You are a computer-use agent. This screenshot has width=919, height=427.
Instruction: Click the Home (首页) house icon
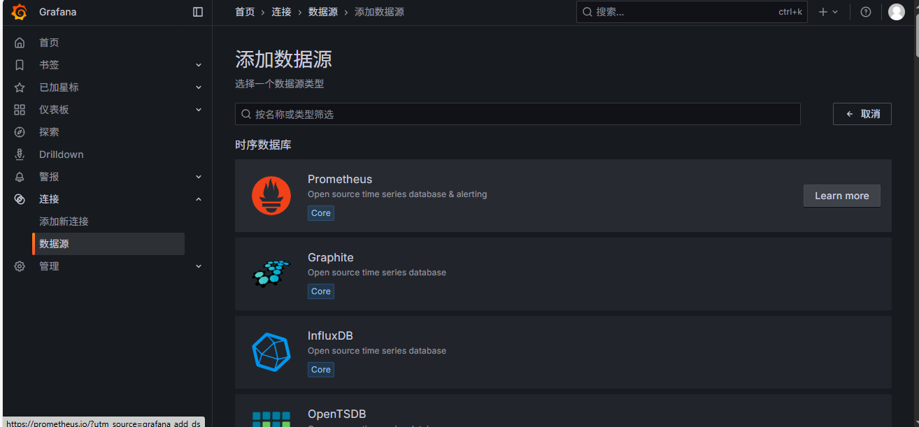pyautogui.click(x=20, y=43)
